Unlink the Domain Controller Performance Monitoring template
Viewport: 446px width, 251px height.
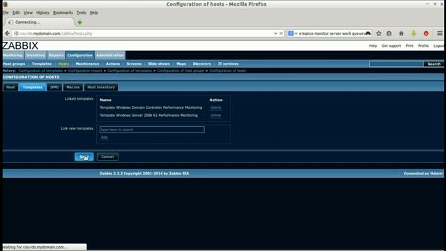[215, 107]
